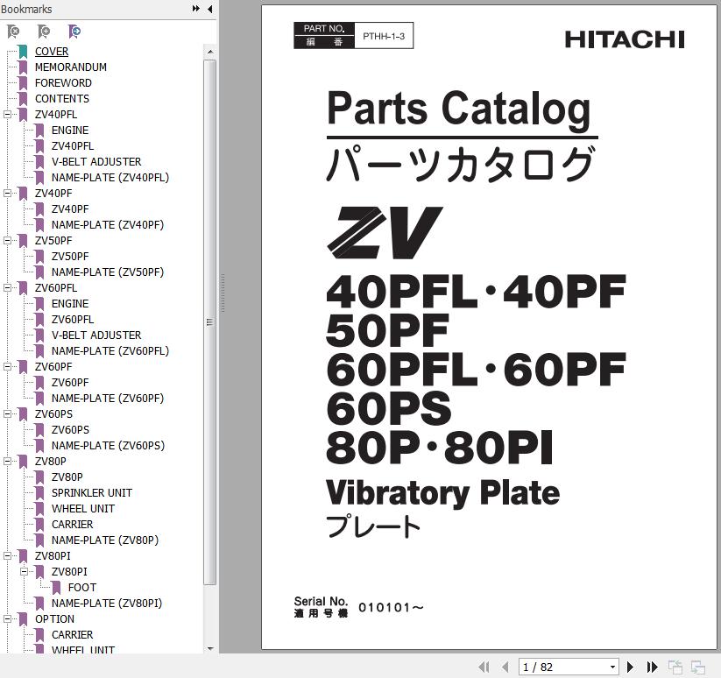Collapse the ZV60PS bookmark group
The width and height of the screenshot is (721, 678).
pyautogui.click(x=7, y=413)
